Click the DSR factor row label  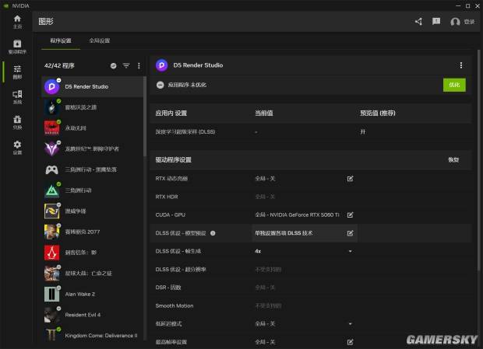[x=168, y=288]
